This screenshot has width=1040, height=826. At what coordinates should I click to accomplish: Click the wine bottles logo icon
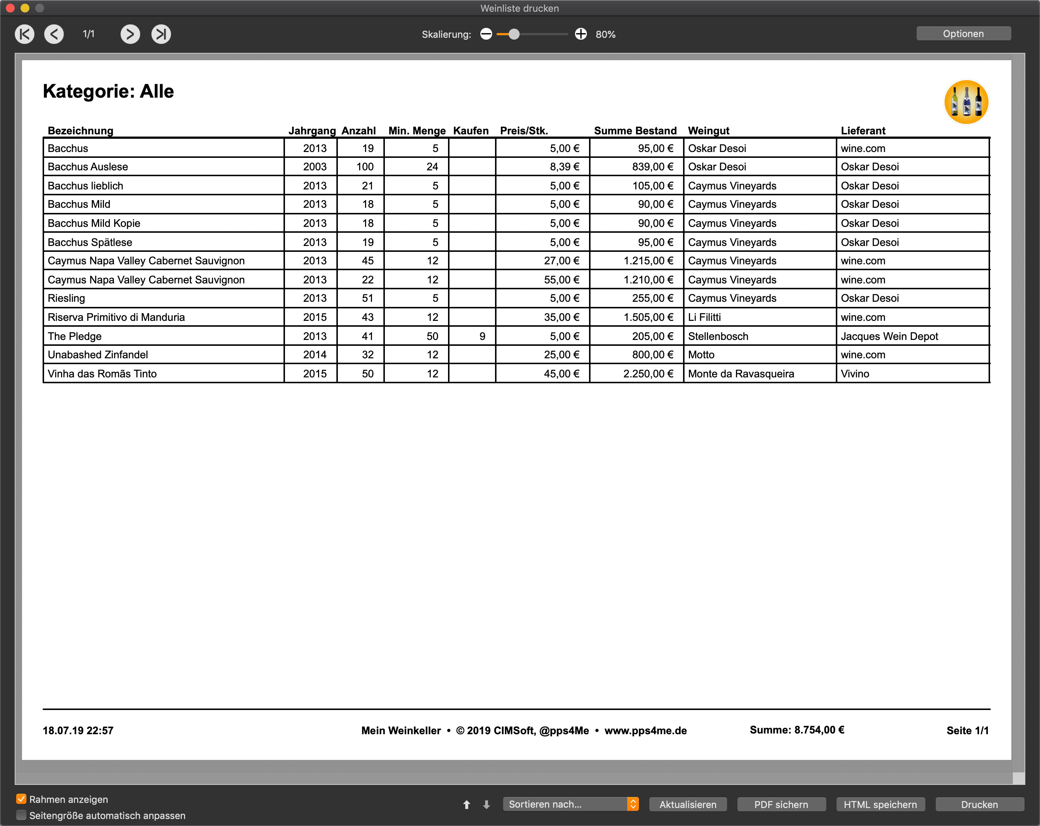click(x=966, y=102)
